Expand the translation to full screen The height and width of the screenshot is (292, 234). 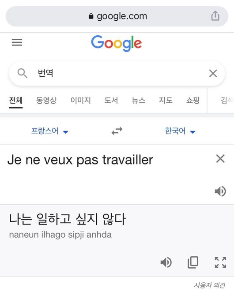coord(220,262)
